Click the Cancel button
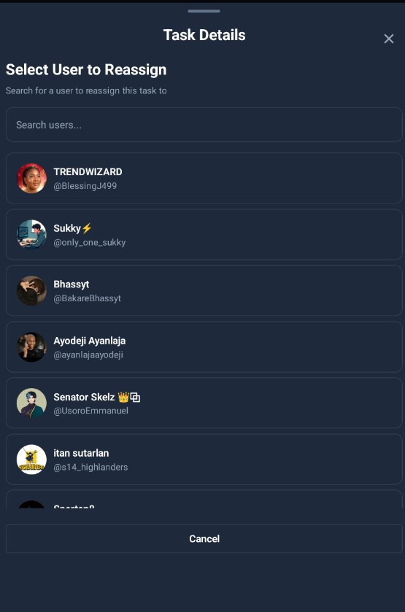The width and height of the screenshot is (405, 612). 204,538
